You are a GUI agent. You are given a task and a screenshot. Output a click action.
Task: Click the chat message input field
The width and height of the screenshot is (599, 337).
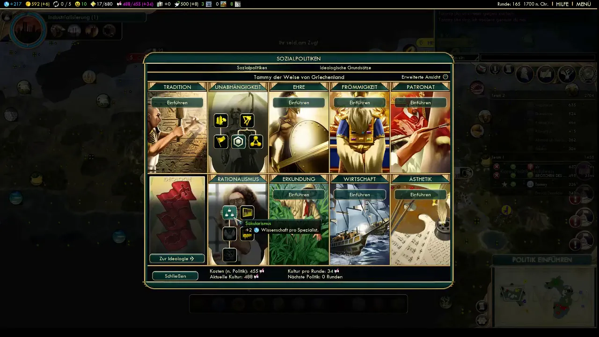538,58
